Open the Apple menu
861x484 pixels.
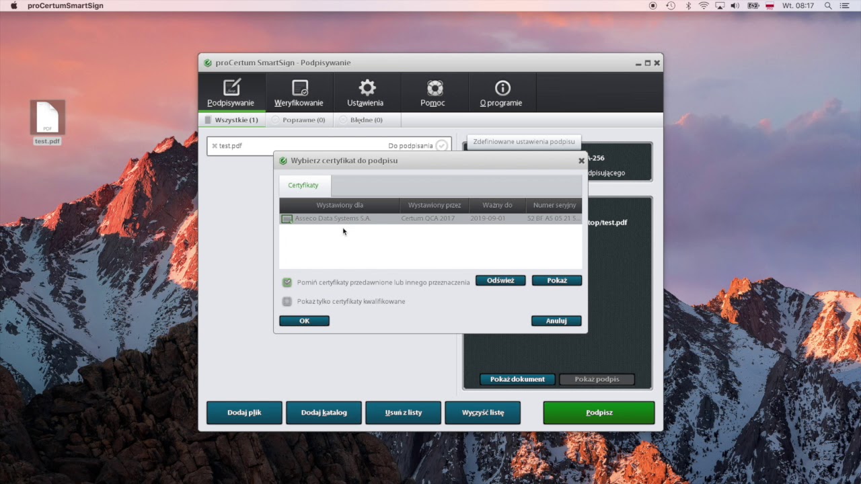pyautogui.click(x=13, y=5)
